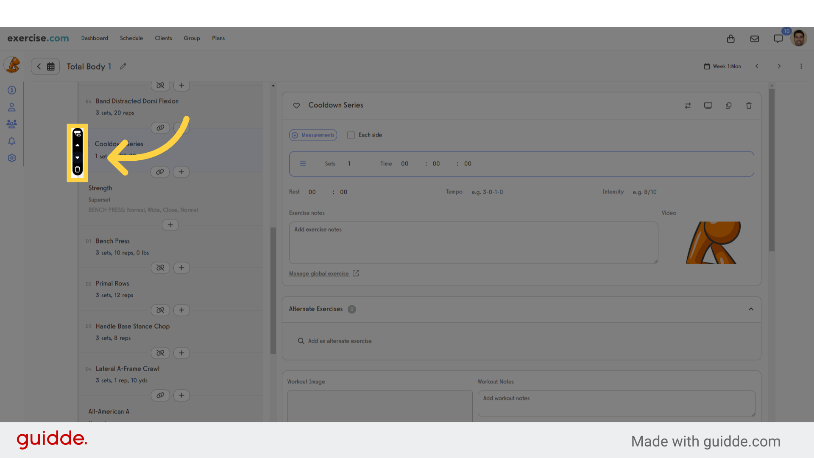The height and width of the screenshot is (458, 814).
Task: Open notifications via the bell icon
Action: coord(11,141)
